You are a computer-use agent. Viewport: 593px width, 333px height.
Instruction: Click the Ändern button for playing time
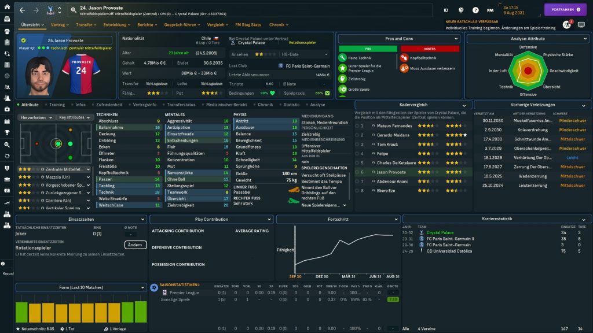tap(134, 245)
